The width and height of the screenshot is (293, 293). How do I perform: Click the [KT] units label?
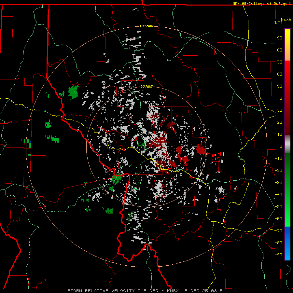coord(278,22)
